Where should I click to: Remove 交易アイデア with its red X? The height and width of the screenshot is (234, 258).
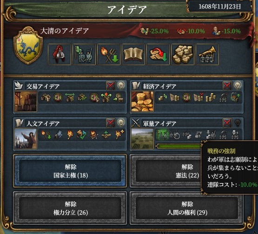[111, 86]
